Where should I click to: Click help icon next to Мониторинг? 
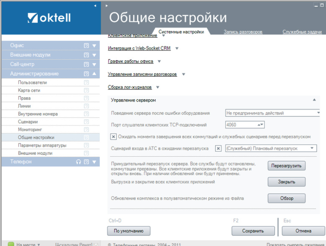point(87,130)
